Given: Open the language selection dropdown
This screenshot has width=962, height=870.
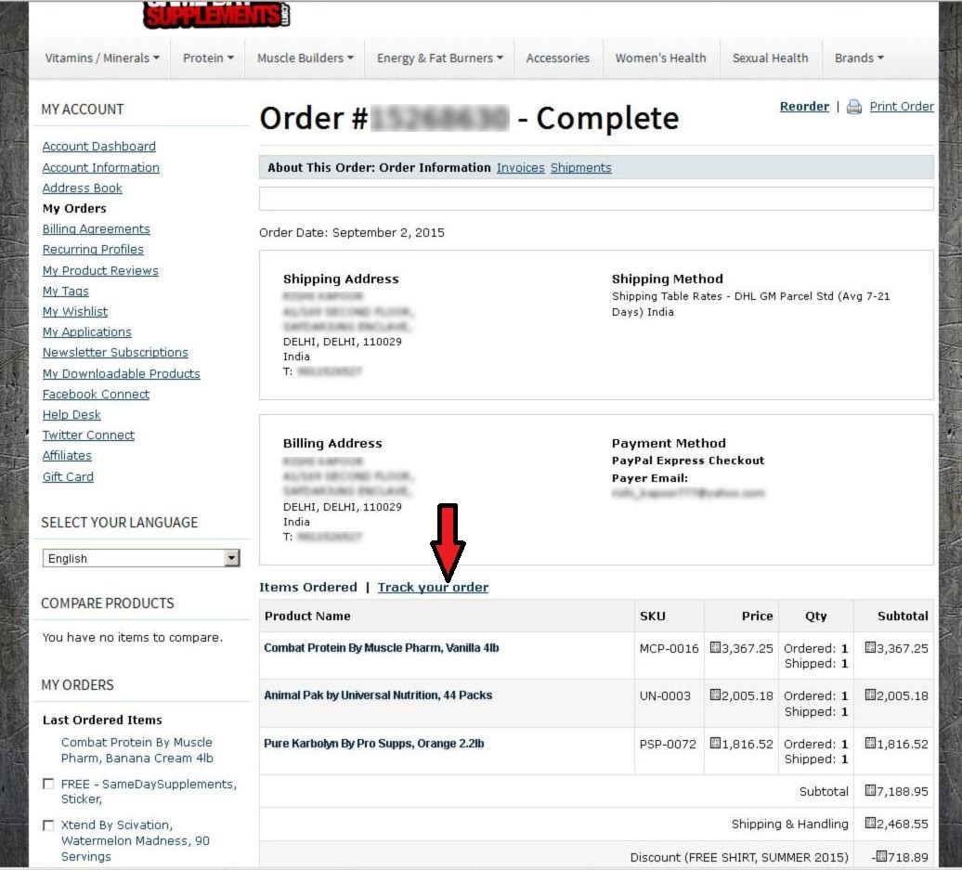Looking at the screenshot, I should [141, 558].
